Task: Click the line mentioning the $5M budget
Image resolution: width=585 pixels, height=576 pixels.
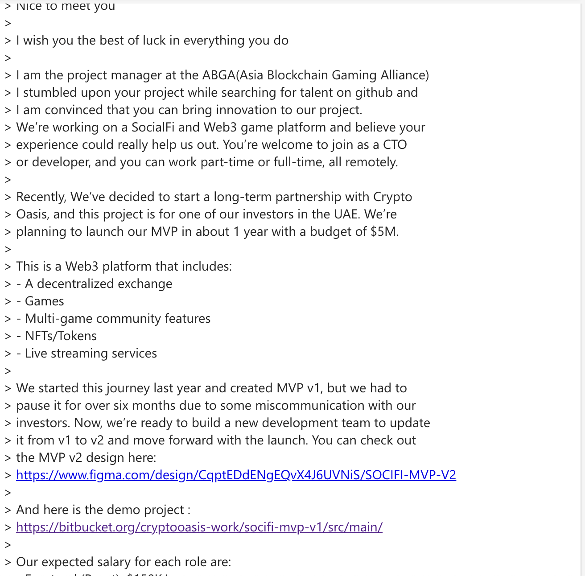Action: [x=207, y=231]
